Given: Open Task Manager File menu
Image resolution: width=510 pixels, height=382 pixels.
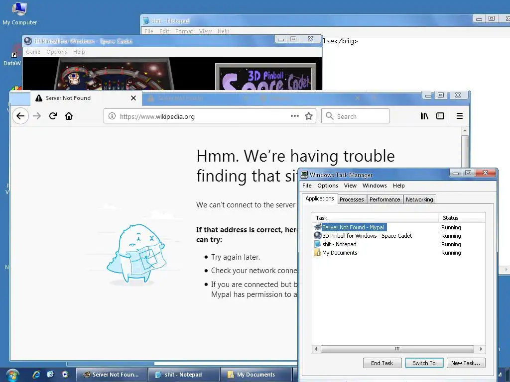Looking at the screenshot, I should (307, 186).
